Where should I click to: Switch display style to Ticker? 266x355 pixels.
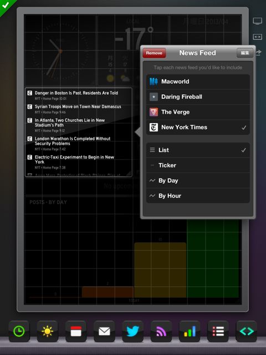point(198,165)
